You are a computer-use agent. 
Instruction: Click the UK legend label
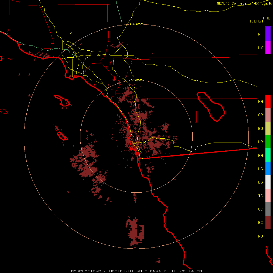coord(260,48)
